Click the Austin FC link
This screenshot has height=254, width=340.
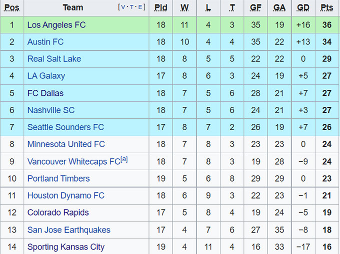click(x=45, y=42)
